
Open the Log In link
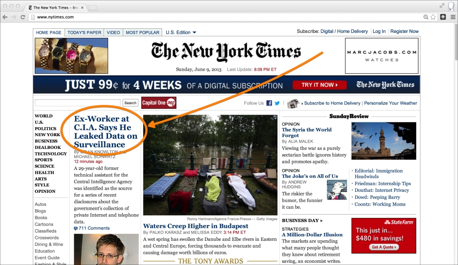coord(379,31)
